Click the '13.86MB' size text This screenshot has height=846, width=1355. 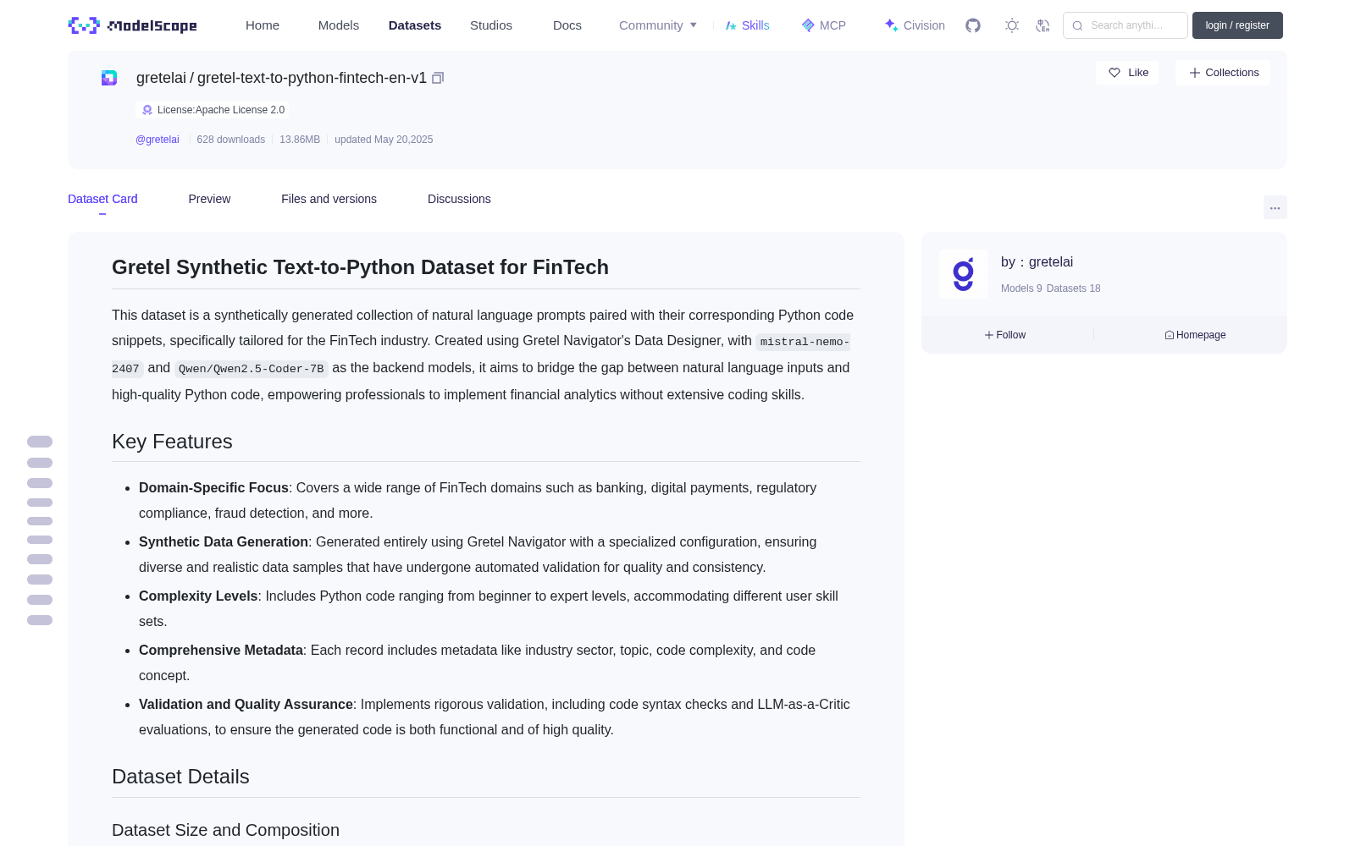tap(300, 140)
